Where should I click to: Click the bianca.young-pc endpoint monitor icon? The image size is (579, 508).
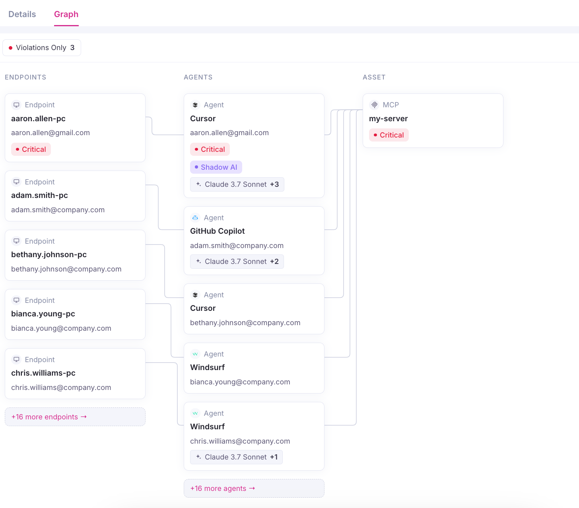click(16, 301)
